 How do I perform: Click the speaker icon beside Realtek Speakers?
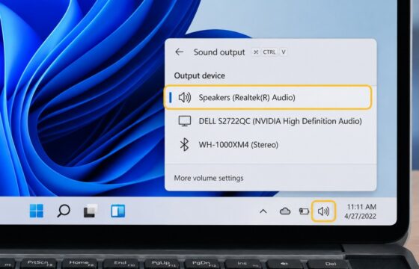[x=185, y=98]
